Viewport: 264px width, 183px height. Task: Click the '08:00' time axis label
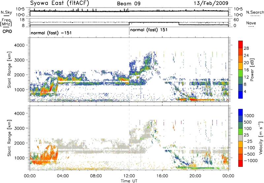click(x=96, y=176)
